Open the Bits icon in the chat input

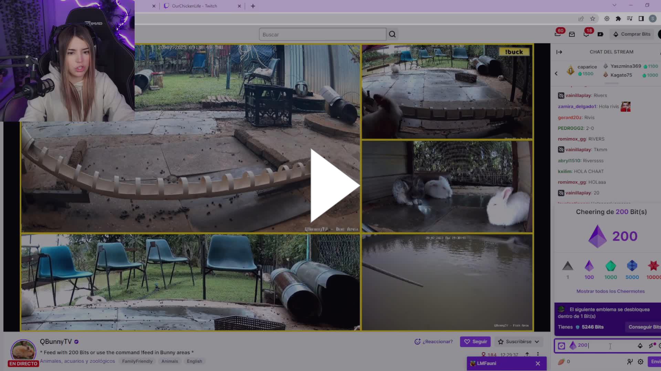pyautogui.click(x=640, y=346)
